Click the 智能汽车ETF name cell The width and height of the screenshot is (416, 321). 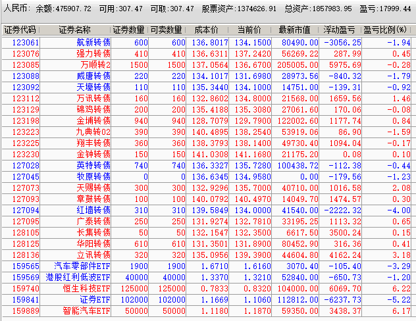pyautogui.click(x=86, y=311)
